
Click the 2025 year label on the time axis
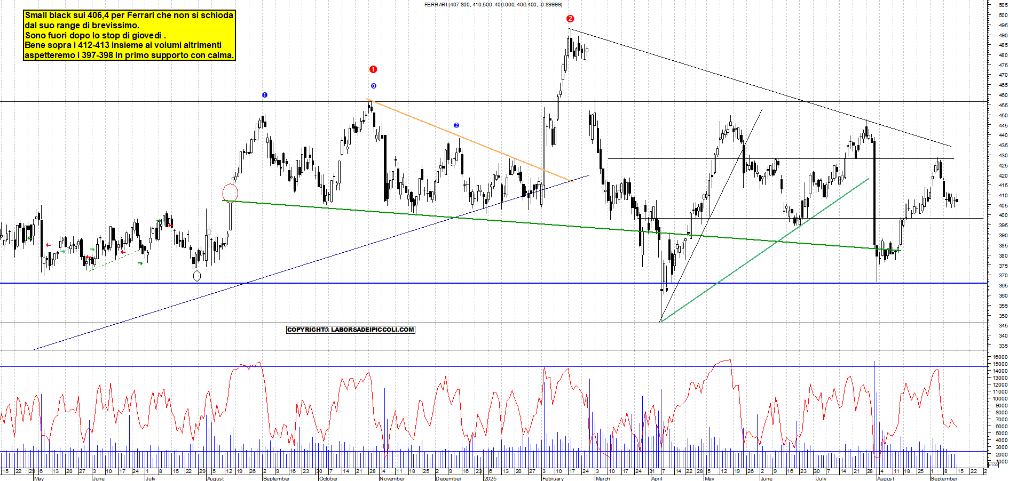490,478
